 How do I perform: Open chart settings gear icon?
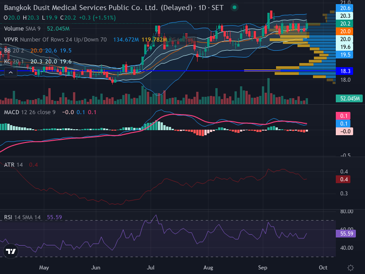350,268
